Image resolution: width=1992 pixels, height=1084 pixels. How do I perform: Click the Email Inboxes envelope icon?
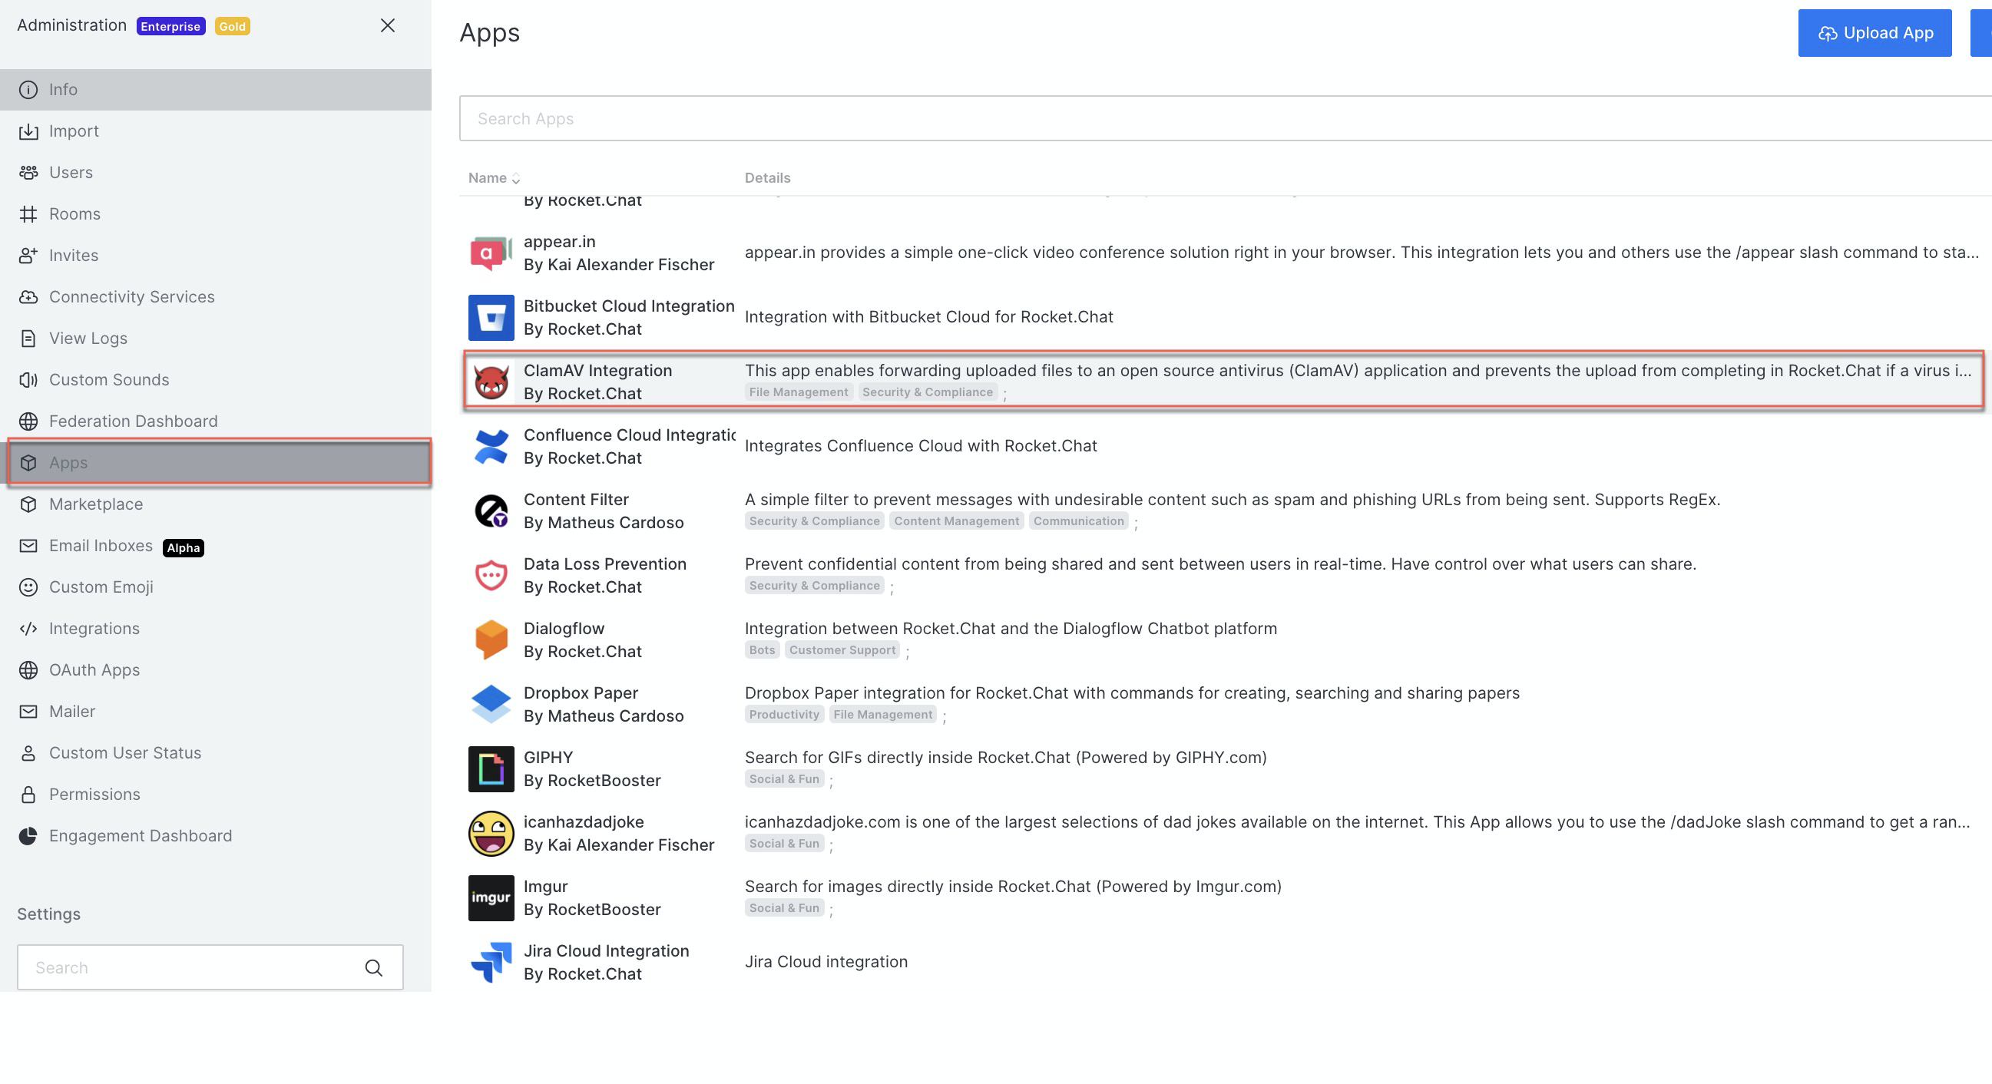point(28,546)
